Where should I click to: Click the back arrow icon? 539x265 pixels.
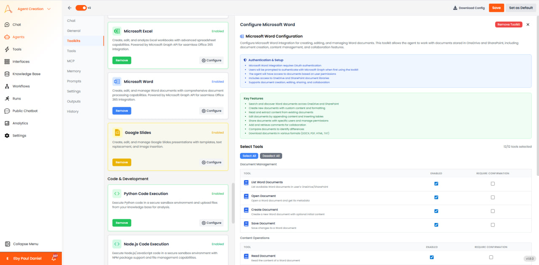coord(69,8)
